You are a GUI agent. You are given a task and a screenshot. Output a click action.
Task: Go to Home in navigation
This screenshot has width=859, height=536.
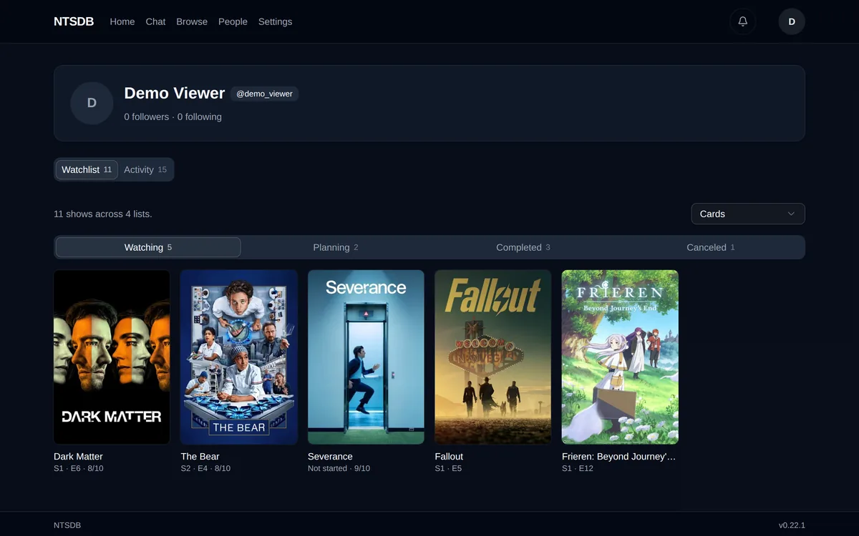[x=122, y=21]
